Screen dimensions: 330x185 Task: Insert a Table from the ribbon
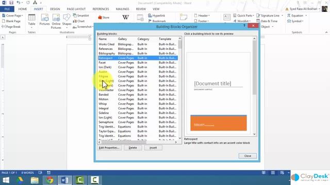tap(31, 22)
